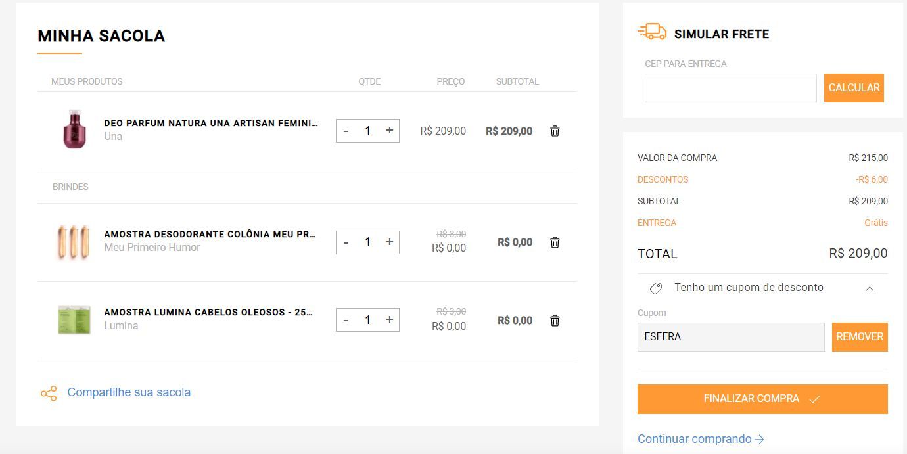Click quantity value of Deo Parfum Una
Viewport: 907px width, 454px height.
(x=367, y=131)
